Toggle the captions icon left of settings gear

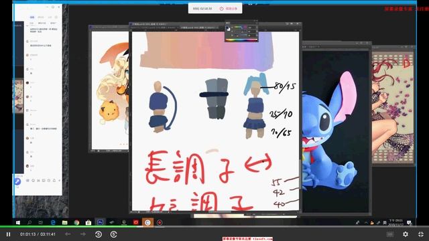click(390, 234)
